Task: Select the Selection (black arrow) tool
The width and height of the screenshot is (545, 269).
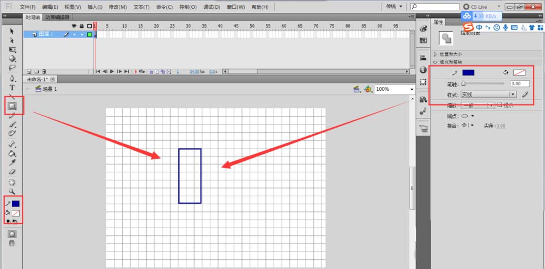Action: (12, 32)
